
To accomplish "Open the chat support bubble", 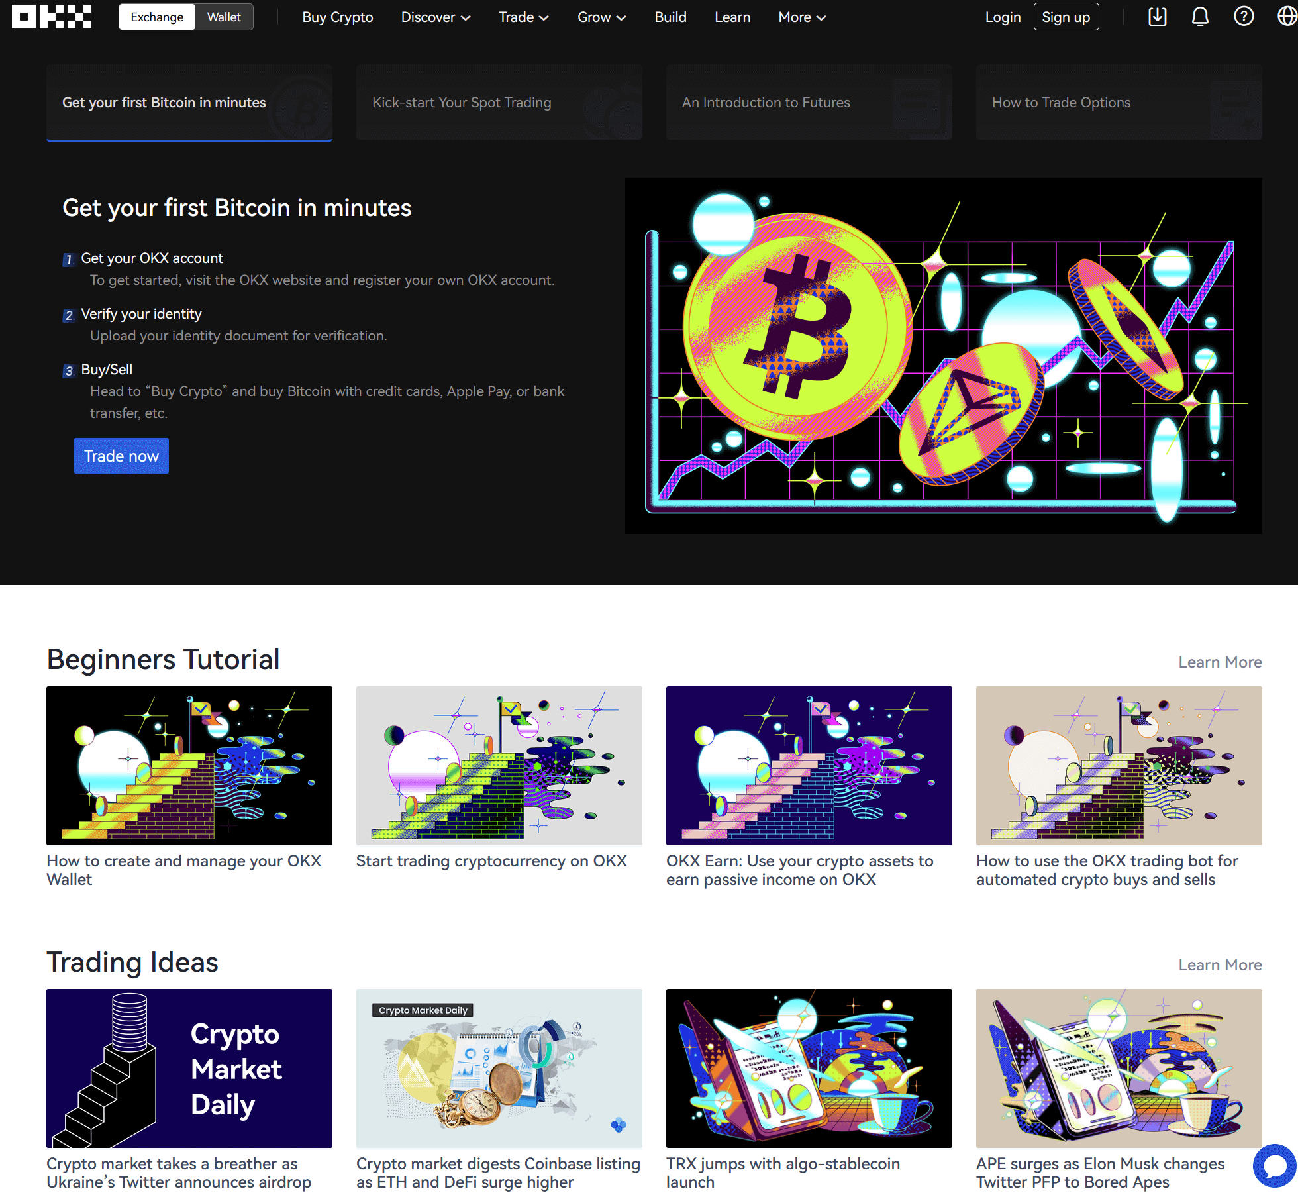I will point(1275,1166).
